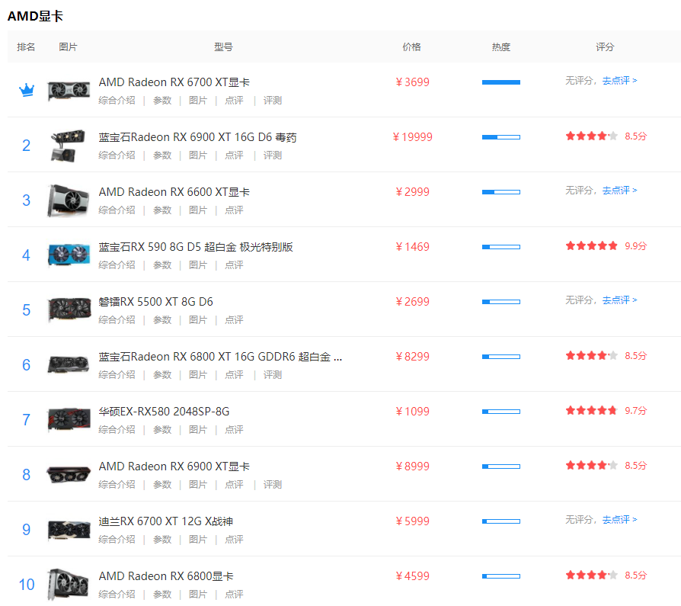Click 去点评 for the RX 6700 XT

click(619, 80)
